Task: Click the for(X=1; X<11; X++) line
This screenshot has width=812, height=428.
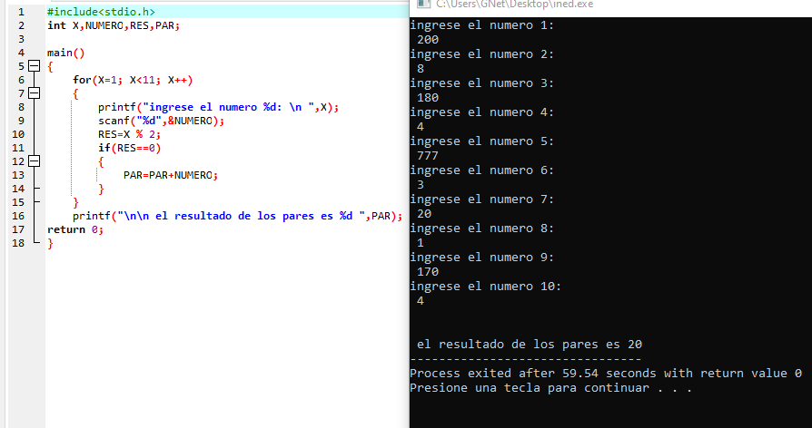Action: coord(133,80)
